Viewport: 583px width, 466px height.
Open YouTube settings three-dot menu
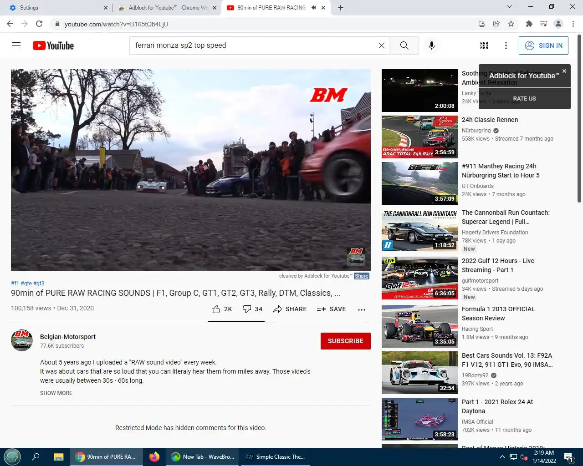[x=506, y=46]
